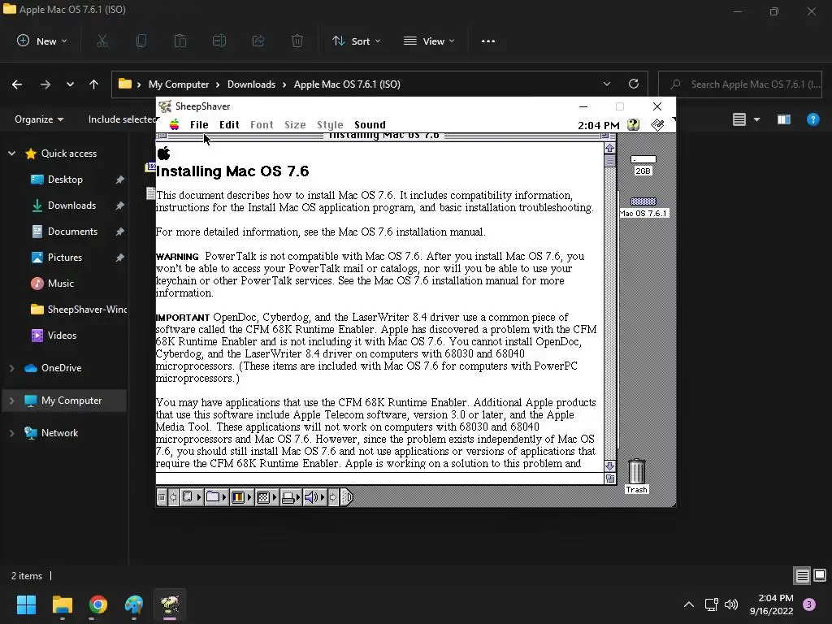
Task: Click Downloads in the address breadcrumb
Action: (x=252, y=84)
